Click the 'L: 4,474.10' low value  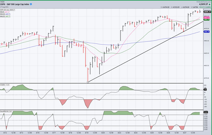click(185, 7)
